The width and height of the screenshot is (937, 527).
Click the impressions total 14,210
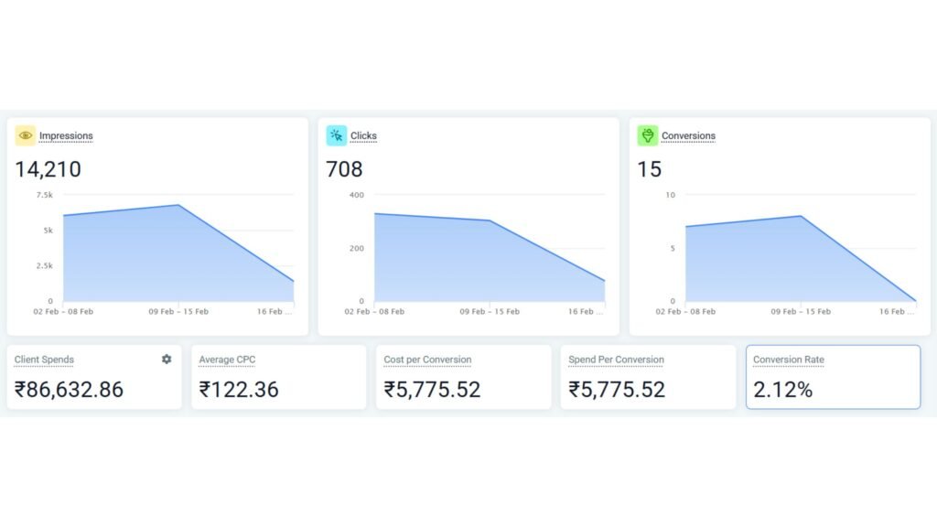tap(47, 169)
